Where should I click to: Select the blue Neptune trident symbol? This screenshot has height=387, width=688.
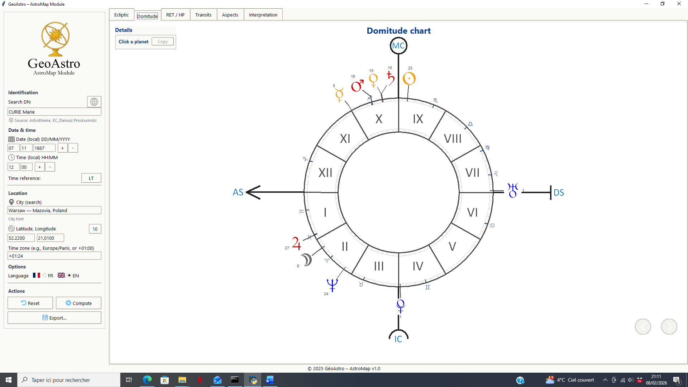[x=332, y=285]
